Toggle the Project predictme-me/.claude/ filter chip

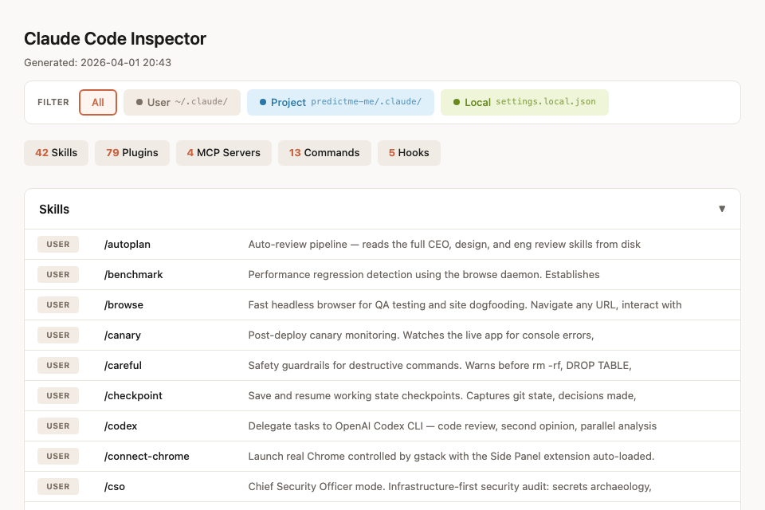point(340,102)
